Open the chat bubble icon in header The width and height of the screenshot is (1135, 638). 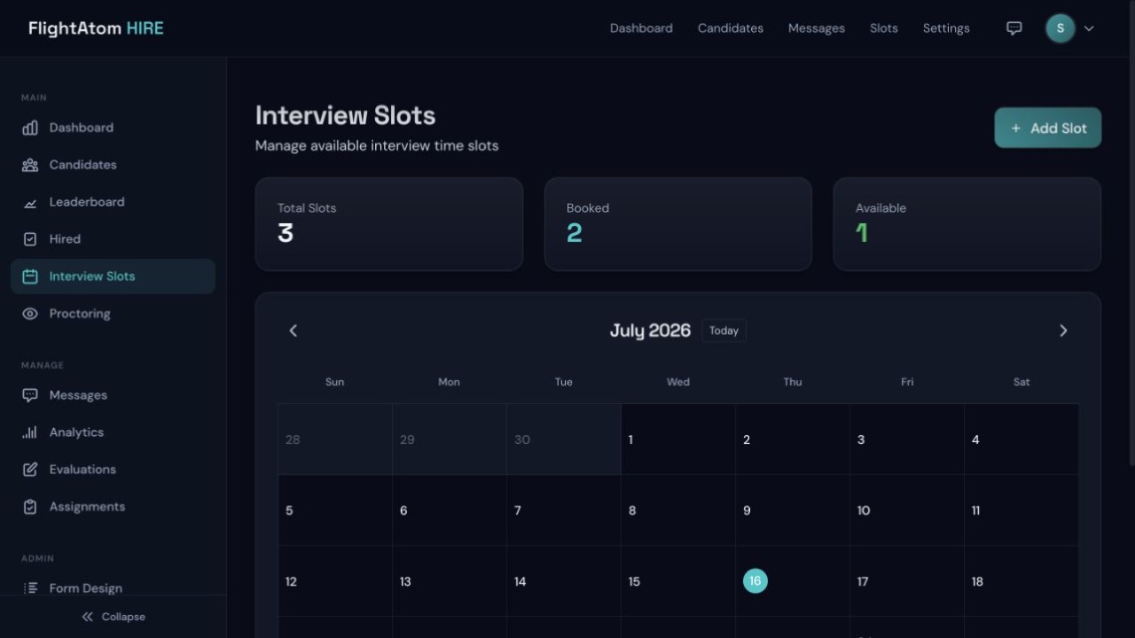[x=1014, y=28]
